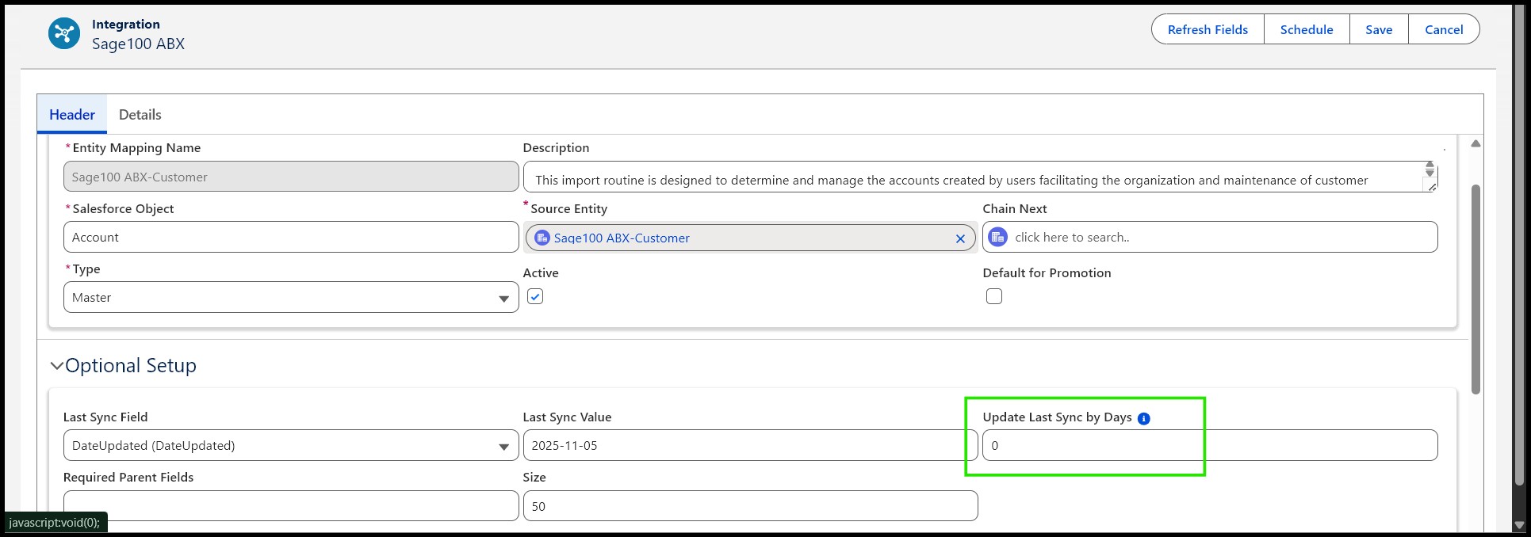Click the Size input field
1531x537 pixels.
point(749,506)
